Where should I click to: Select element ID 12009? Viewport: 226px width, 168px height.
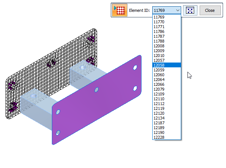pyautogui.click(x=167, y=51)
